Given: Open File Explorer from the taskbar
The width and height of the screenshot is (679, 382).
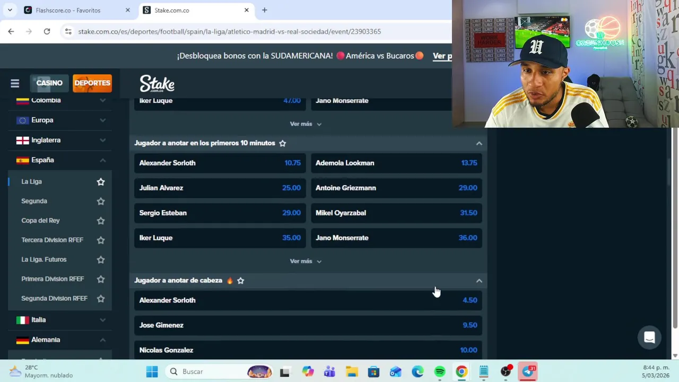Looking at the screenshot, I should pyautogui.click(x=351, y=371).
